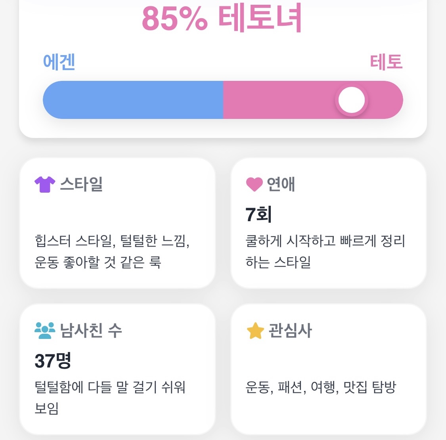Click the blue 에겐 portion of the bar
Viewport: 446px width, 440px height.
tap(133, 100)
